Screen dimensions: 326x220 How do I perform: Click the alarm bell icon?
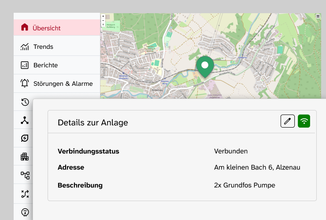tap(25, 83)
